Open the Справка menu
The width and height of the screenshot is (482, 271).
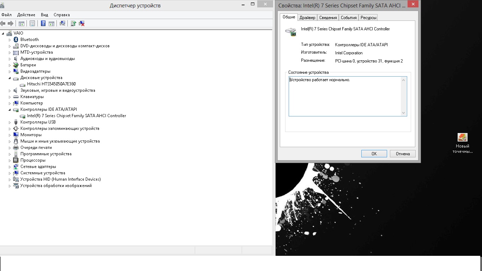click(61, 15)
